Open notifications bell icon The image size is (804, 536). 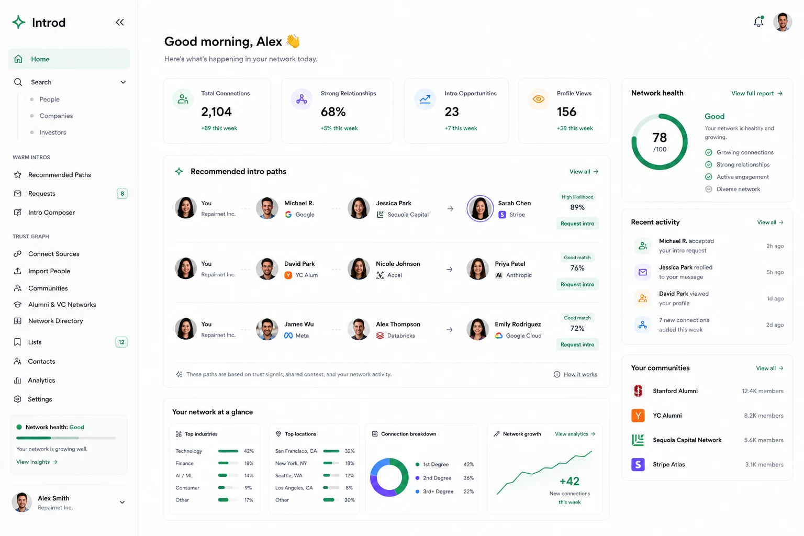coord(758,22)
